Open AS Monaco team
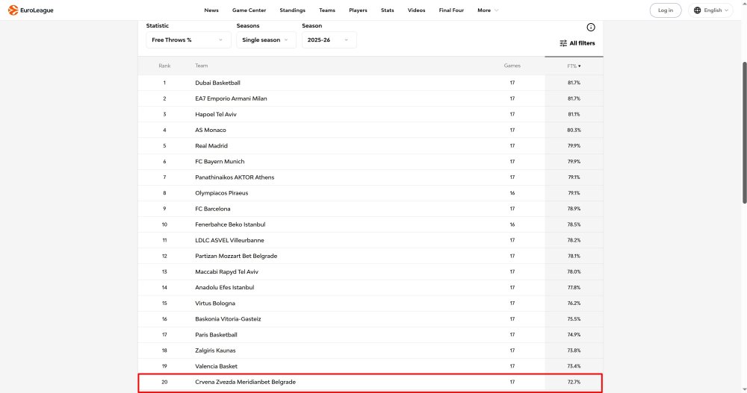747x393 pixels. (211, 130)
